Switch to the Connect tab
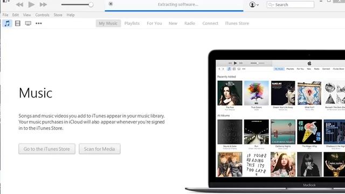 click(x=210, y=23)
